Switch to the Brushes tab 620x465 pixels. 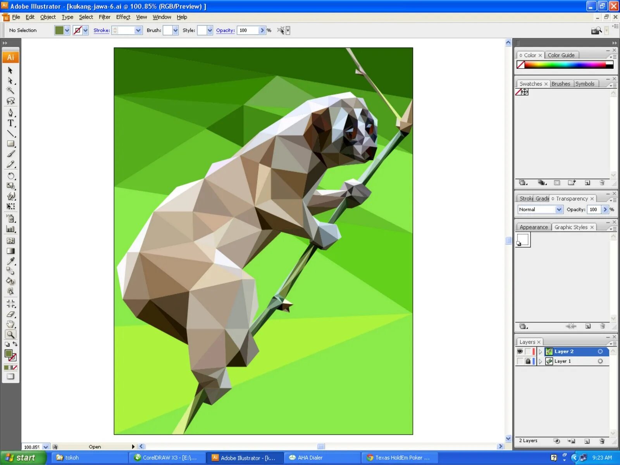point(561,83)
